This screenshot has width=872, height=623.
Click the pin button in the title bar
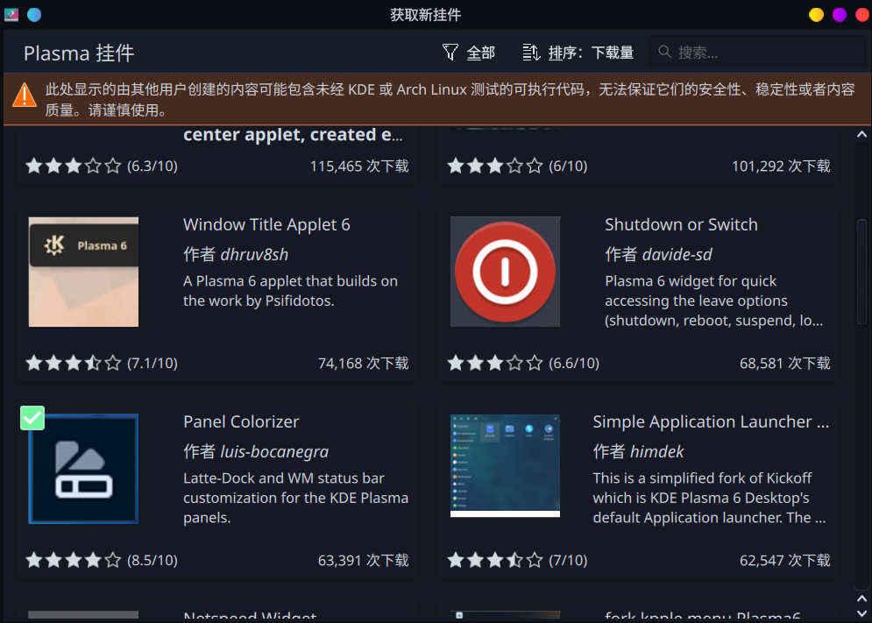coord(34,15)
